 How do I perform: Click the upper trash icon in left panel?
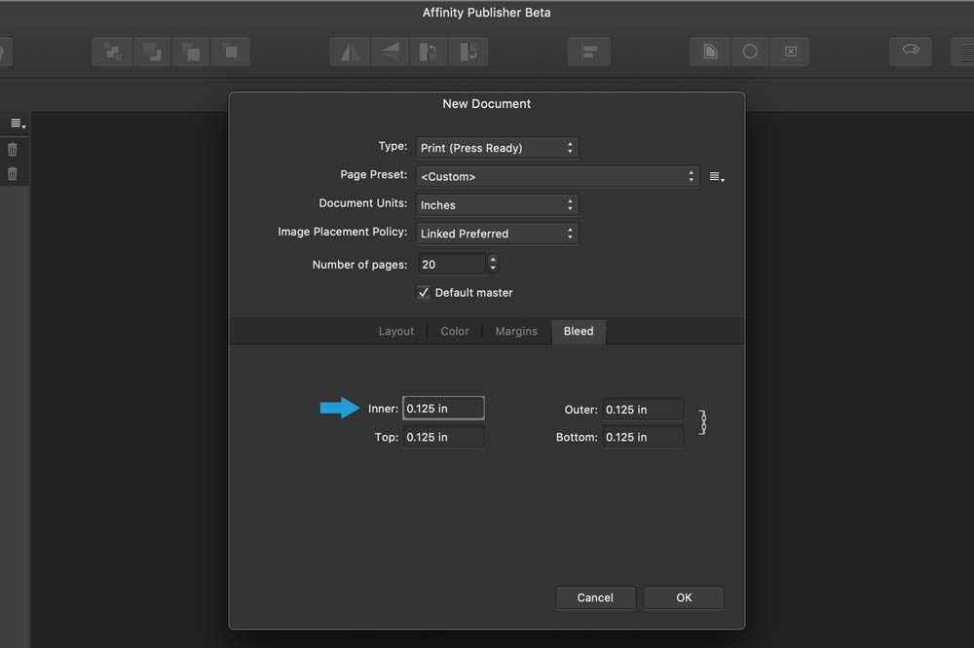13,150
